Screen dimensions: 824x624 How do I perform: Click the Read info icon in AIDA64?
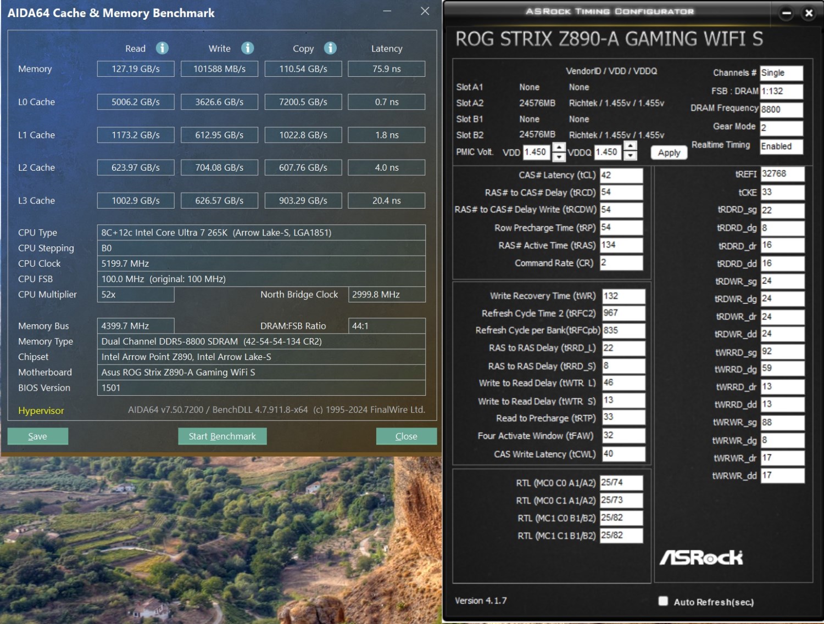coord(162,48)
